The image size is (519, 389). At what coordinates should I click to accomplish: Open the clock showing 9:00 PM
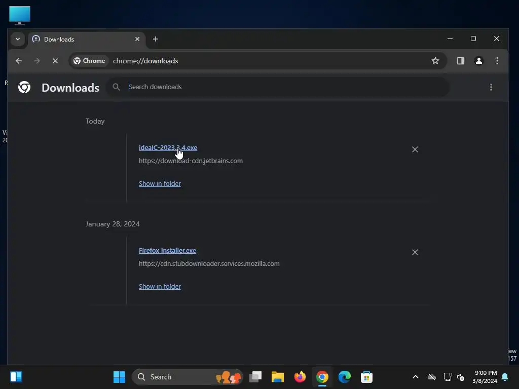[x=485, y=377]
